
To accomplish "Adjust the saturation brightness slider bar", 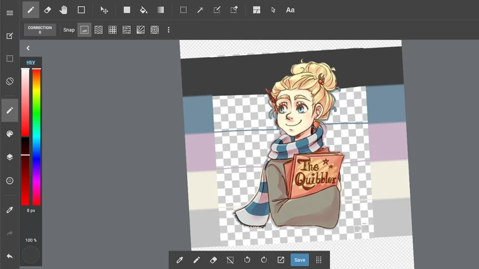I will pos(25,137).
